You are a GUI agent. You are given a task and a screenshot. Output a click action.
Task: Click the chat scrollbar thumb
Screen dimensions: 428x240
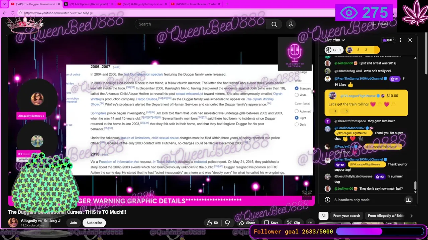point(415,185)
